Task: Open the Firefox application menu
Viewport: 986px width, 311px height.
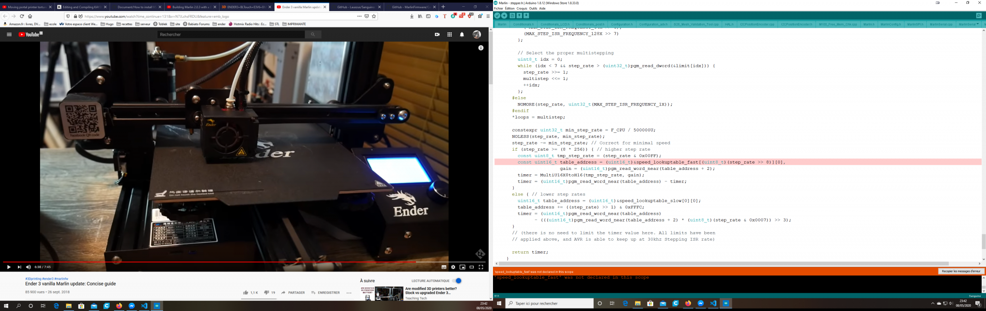Action: click(x=488, y=16)
